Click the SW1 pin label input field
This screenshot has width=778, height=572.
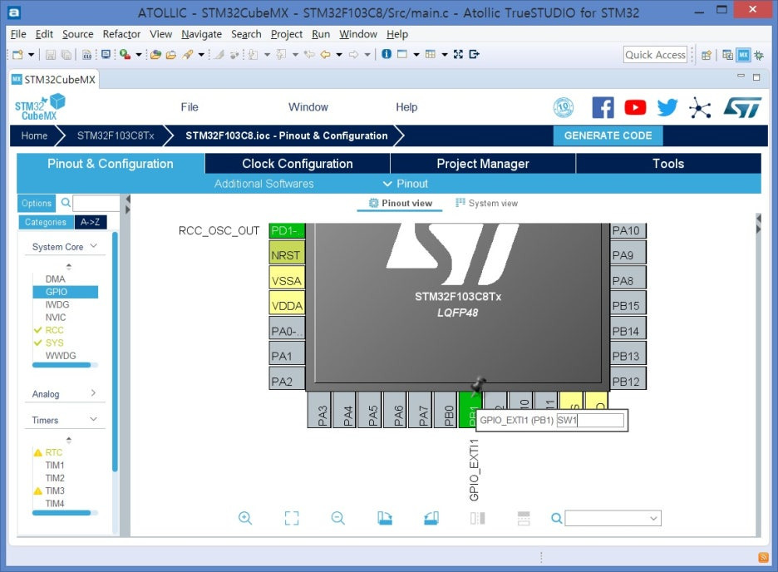[x=590, y=420]
